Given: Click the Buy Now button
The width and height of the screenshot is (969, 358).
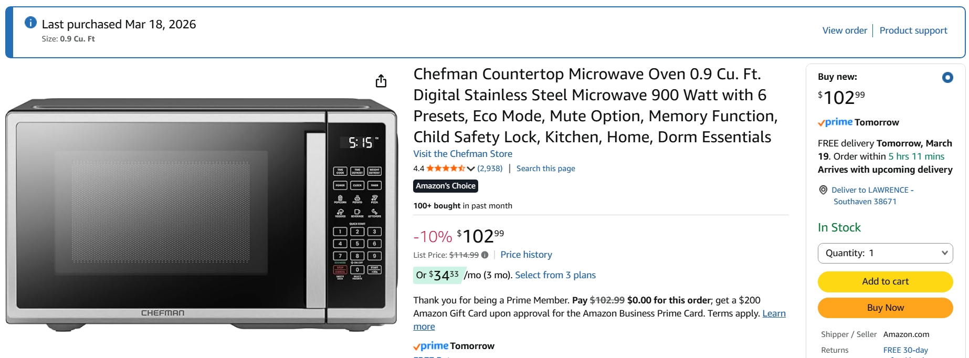Looking at the screenshot, I should pyautogui.click(x=885, y=308).
